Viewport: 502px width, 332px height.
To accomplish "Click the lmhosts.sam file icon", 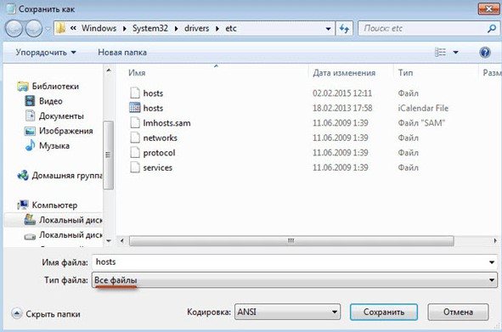I will pos(135,123).
